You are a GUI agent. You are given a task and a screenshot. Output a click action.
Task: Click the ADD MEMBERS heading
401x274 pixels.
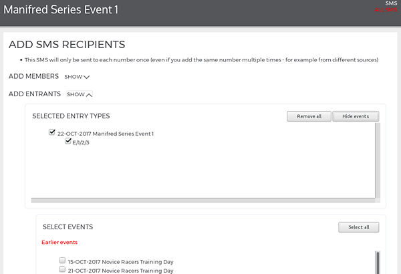coord(33,76)
